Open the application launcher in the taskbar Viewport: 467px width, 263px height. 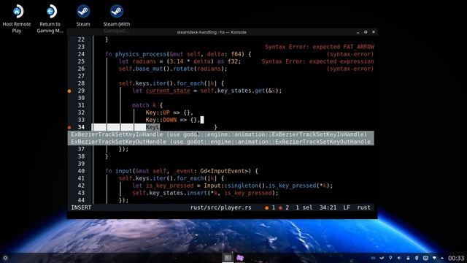tap(5, 258)
